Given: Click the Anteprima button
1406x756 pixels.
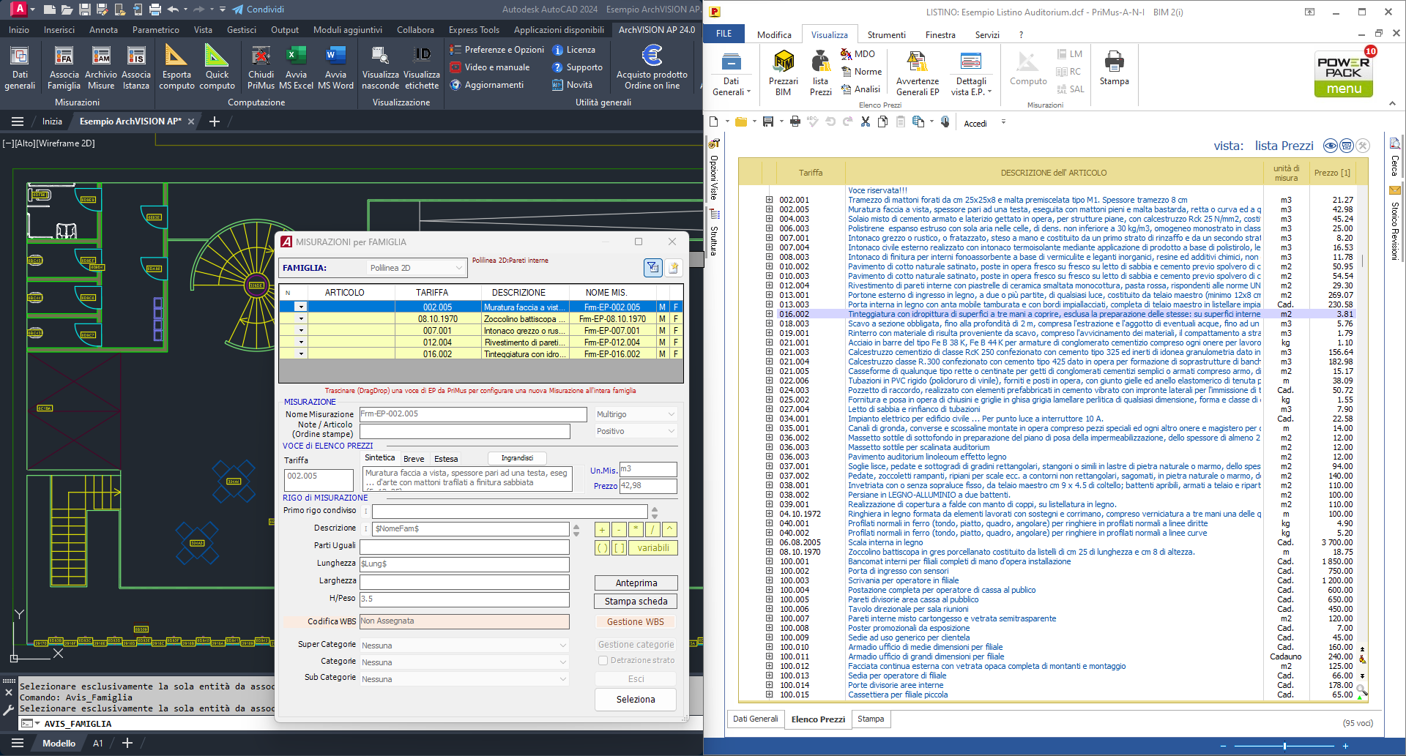Looking at the screenshot, I should (x=636, y=583).
